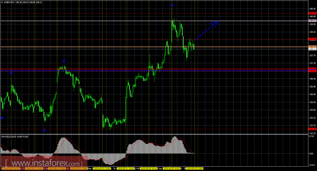Select the white 158.12 current price label
The width and height of the screenshot is (317, 171).
tap(313, 49)
